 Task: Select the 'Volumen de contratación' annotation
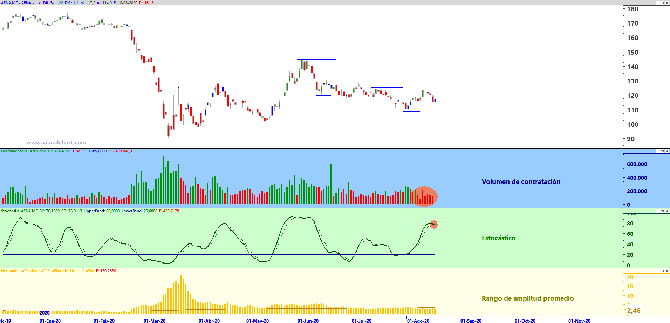point(521,181)
